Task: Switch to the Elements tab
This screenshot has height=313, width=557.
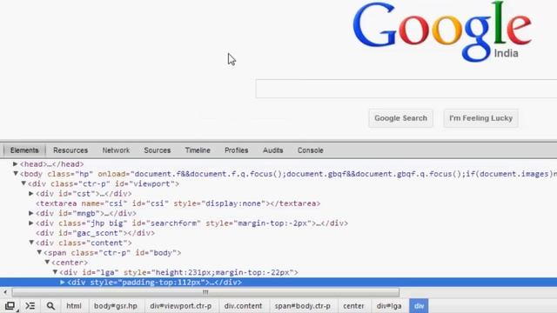Action: [24, 150]
